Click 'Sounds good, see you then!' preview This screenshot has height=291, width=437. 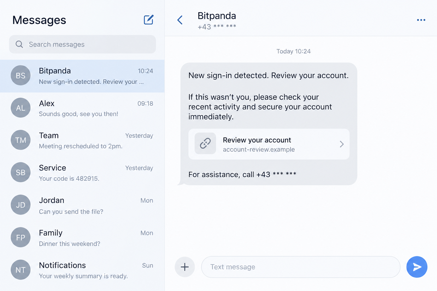(79, 114)
